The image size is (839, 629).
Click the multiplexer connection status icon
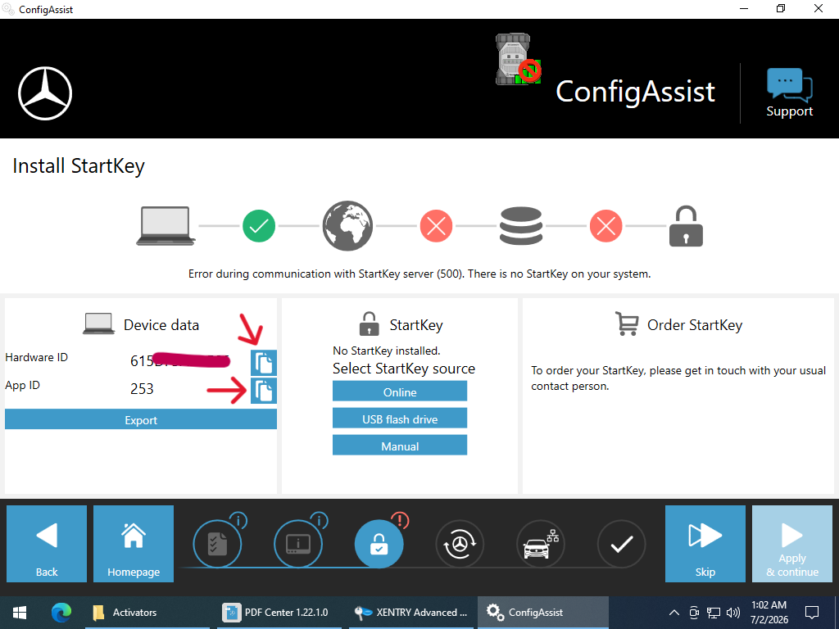click(518, 59)
